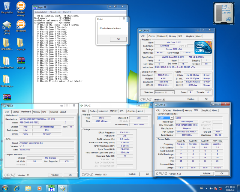Open Windows Media Player taskbar icon
The width and height of the screenshot is (240, 192).
[x=39, y=188]
